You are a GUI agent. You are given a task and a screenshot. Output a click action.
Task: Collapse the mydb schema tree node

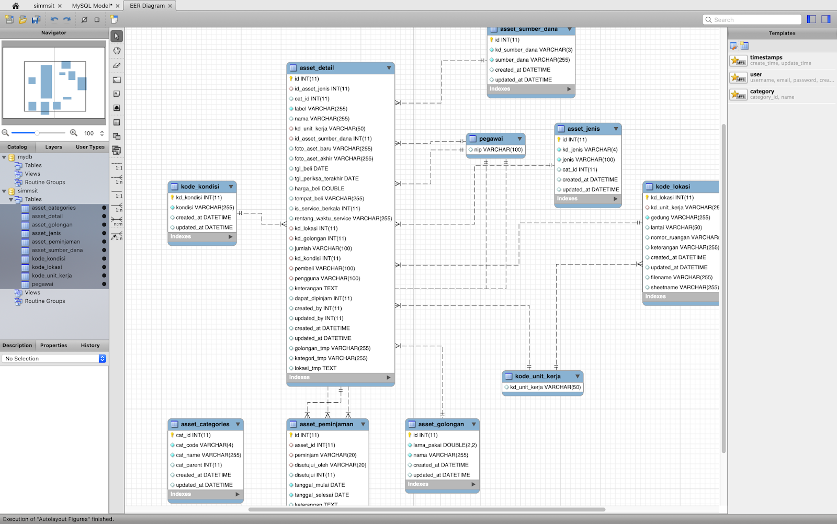click(4, 157)
